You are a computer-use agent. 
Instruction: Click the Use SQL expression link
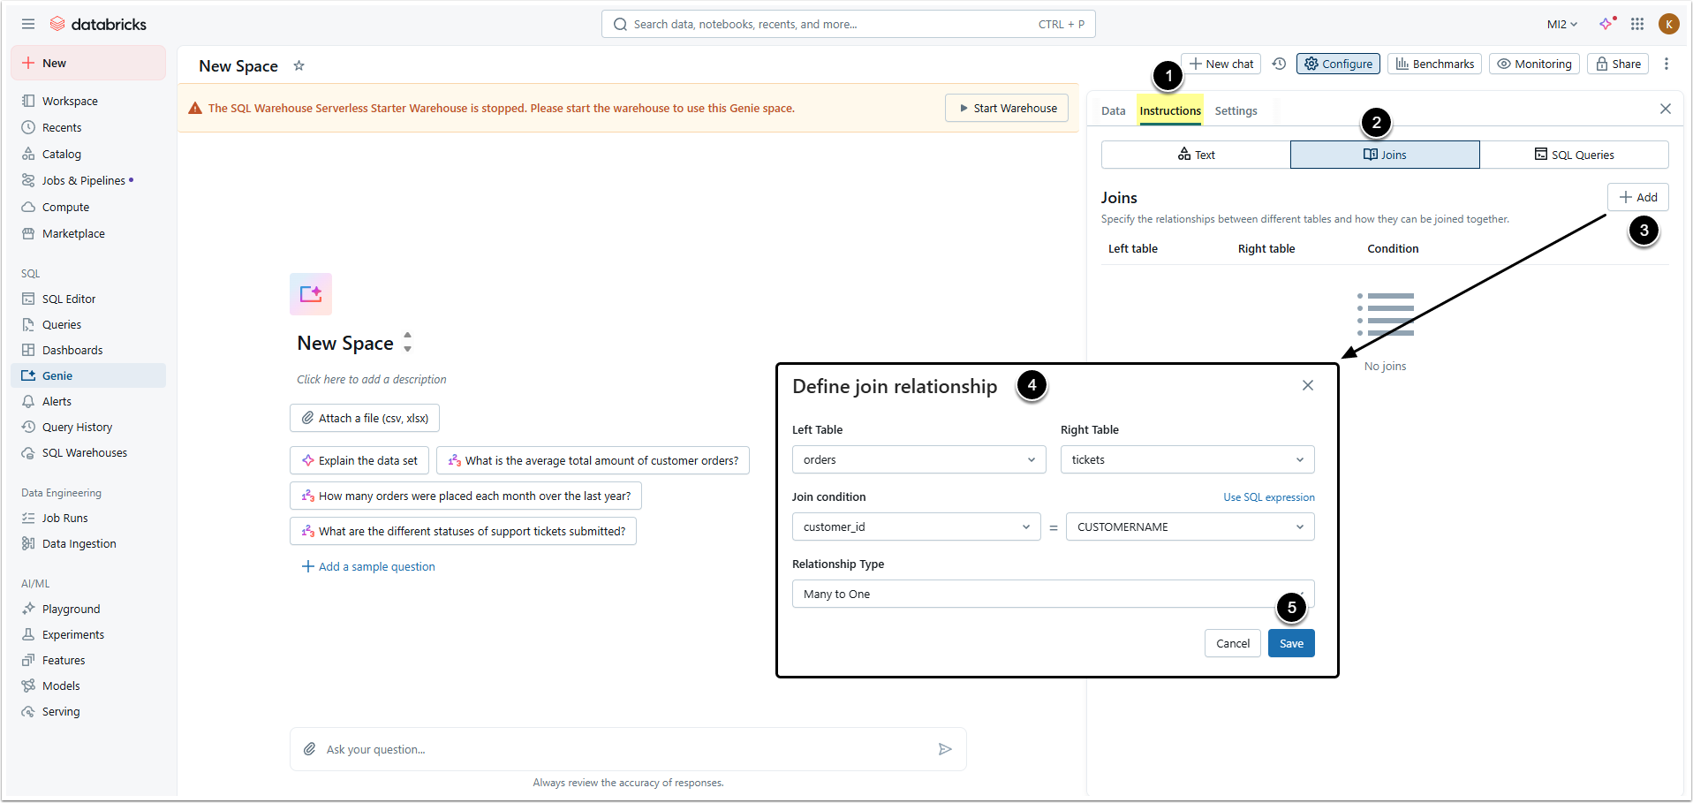pos(1268,497)
